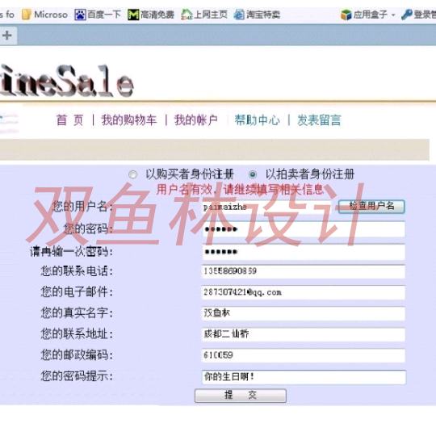Focus the 您的邮政编码 field

304,355
